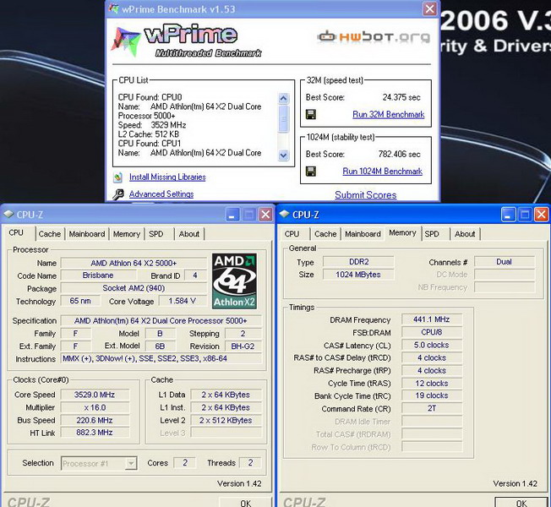Click the wPrime logo graphic
551x507 pixels.
tap(186, 41)
